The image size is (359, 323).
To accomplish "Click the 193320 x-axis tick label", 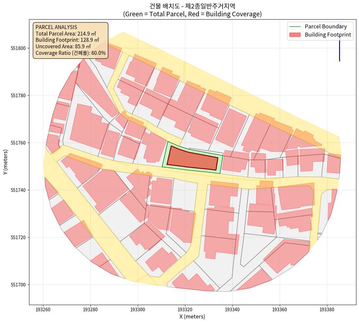I will [x=185, y=309].
